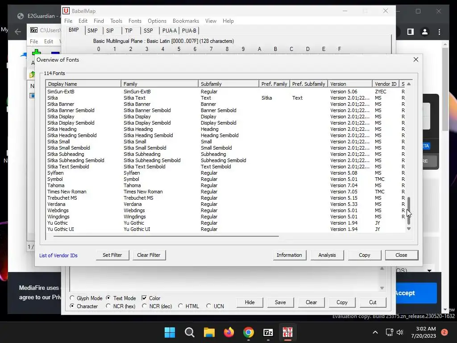Close Overview of Fonts dialog X

416,59
